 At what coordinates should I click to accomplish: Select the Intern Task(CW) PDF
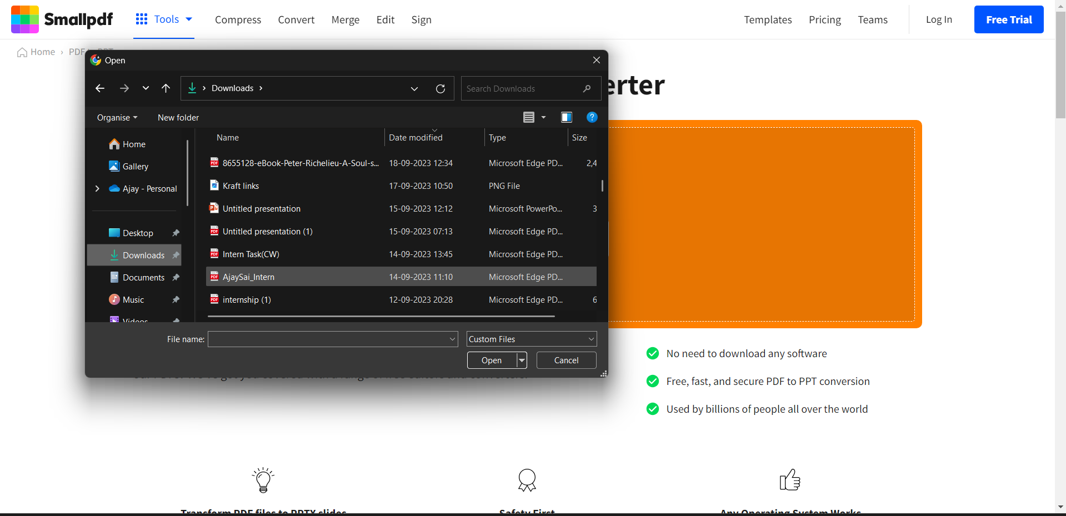click(x=402, y=254)
